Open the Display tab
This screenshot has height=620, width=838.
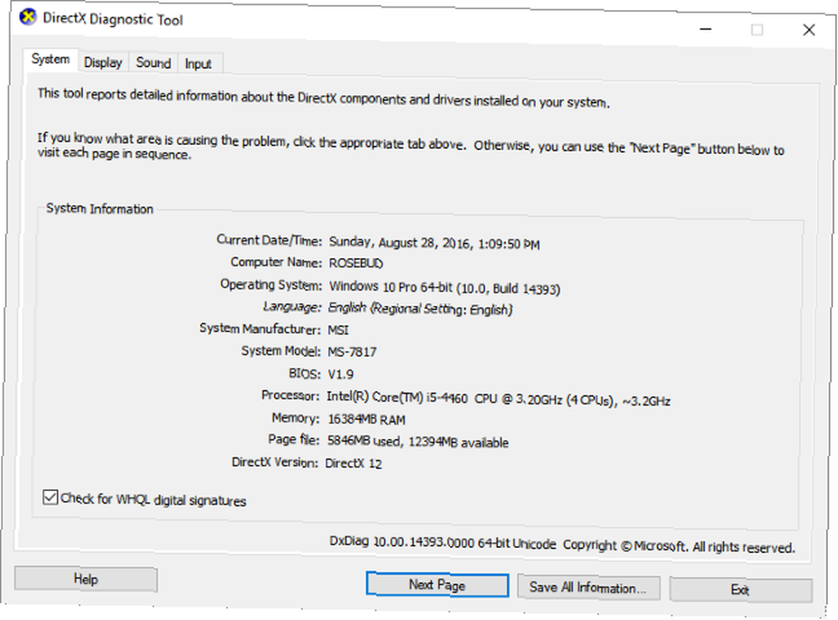pyautogui.click(x=103, y=63)
